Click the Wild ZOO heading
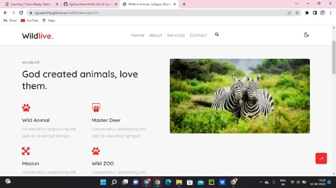Viewport: 336px width, 188px height. tap(102, 164)
